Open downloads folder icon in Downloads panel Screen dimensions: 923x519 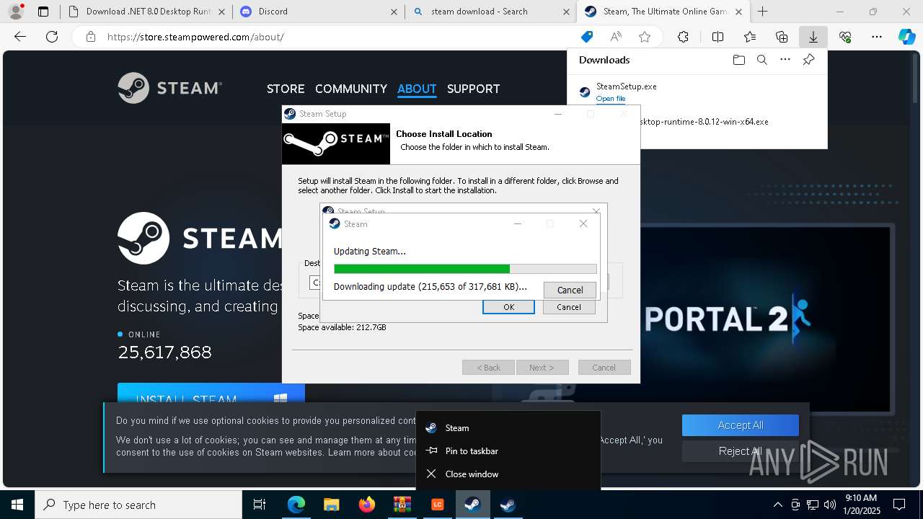[738, 60]
